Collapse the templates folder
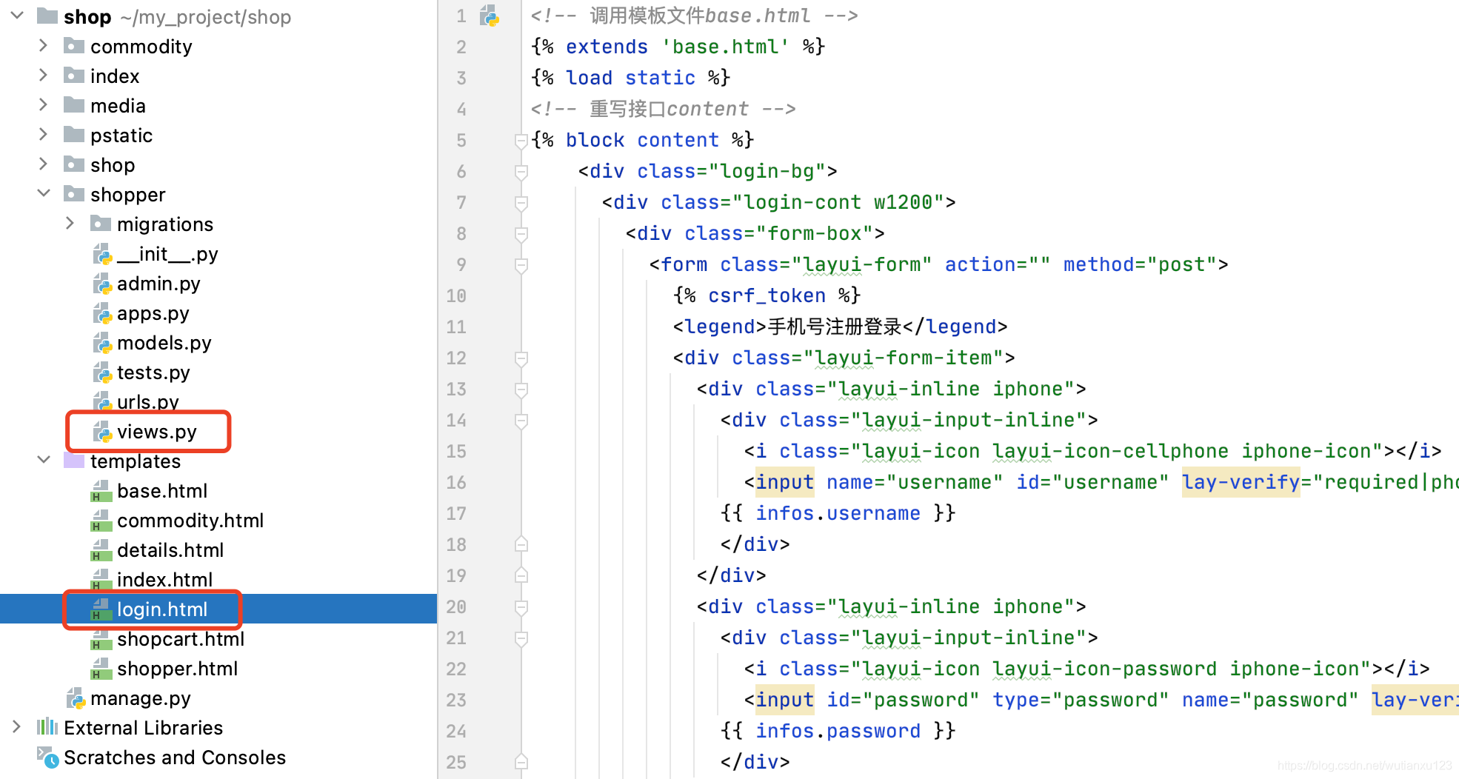The image size is (1459, 779). 44,461
